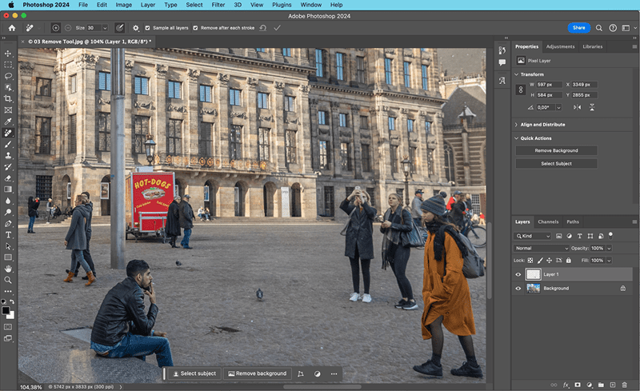The image size is (640, 391).
Task: Open the Remove tool settings gear
Action: (135, 28)
